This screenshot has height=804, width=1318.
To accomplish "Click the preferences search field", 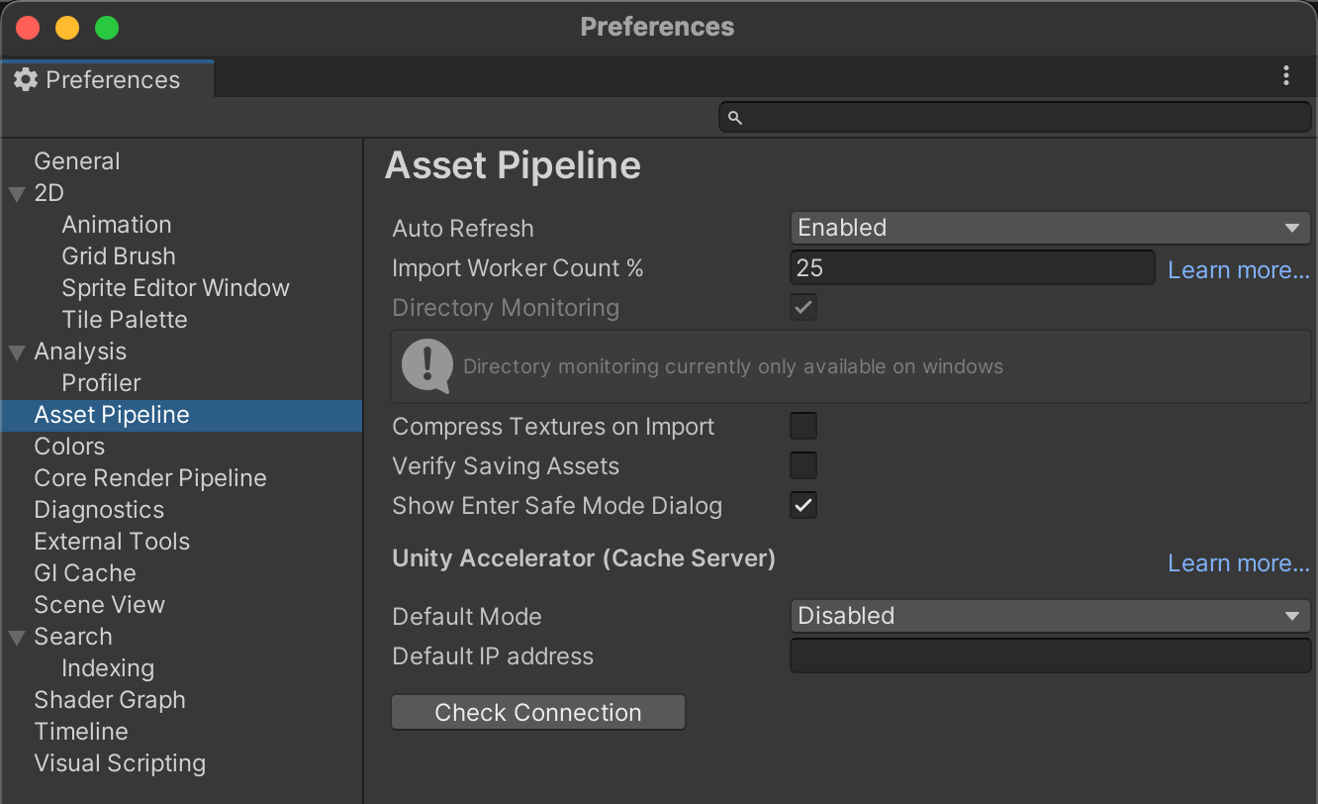I will tap(1015, 118).
